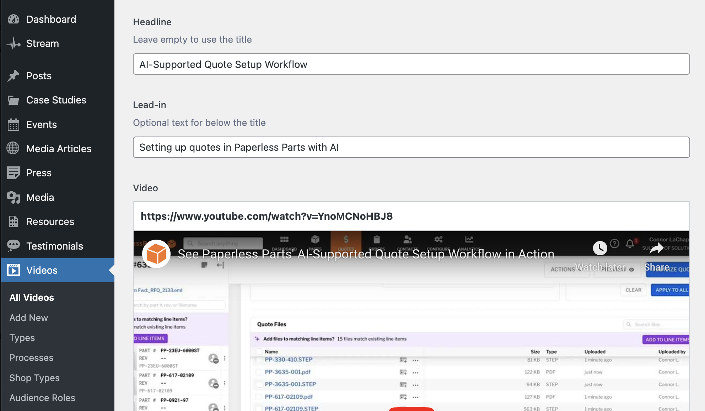This screenshot has height=411, width=705.
Task: Open Media Articles via the globe icon
Action: (13, 148)
